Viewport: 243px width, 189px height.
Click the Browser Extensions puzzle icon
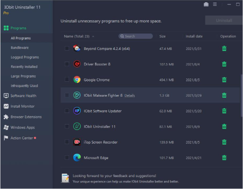[x=6, y=117]
